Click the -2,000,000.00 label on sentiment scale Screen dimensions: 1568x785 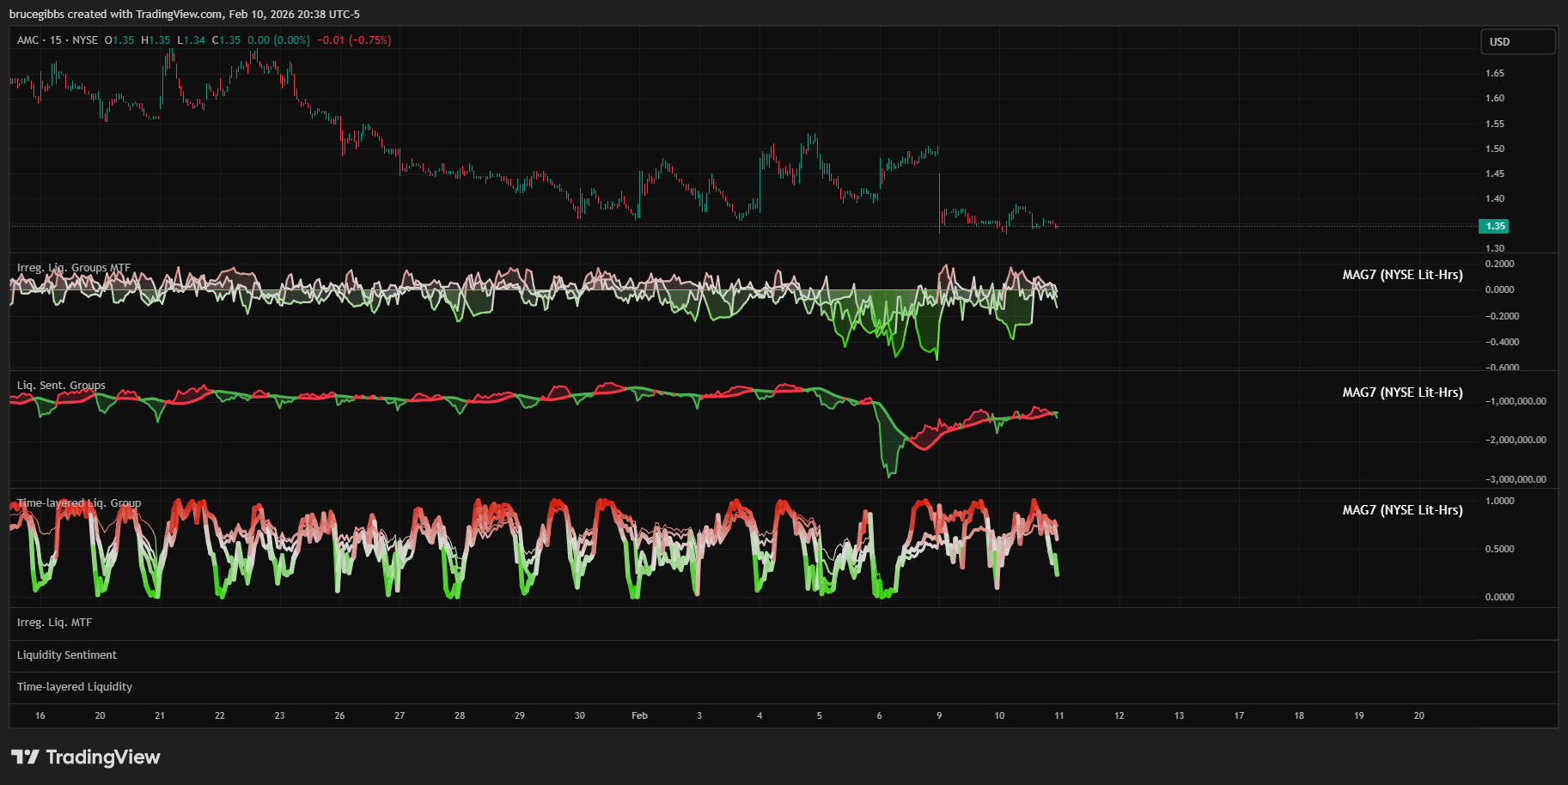pos(1516,440)
